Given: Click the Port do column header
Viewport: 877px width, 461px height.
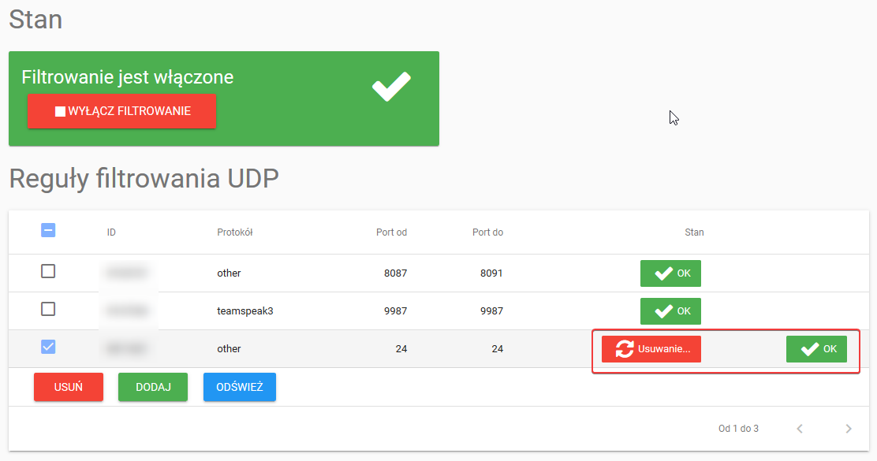Looking at the screenshot, I should coord(487,232).
